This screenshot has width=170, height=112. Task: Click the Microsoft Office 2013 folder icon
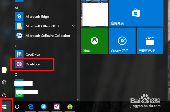(19, 26)
